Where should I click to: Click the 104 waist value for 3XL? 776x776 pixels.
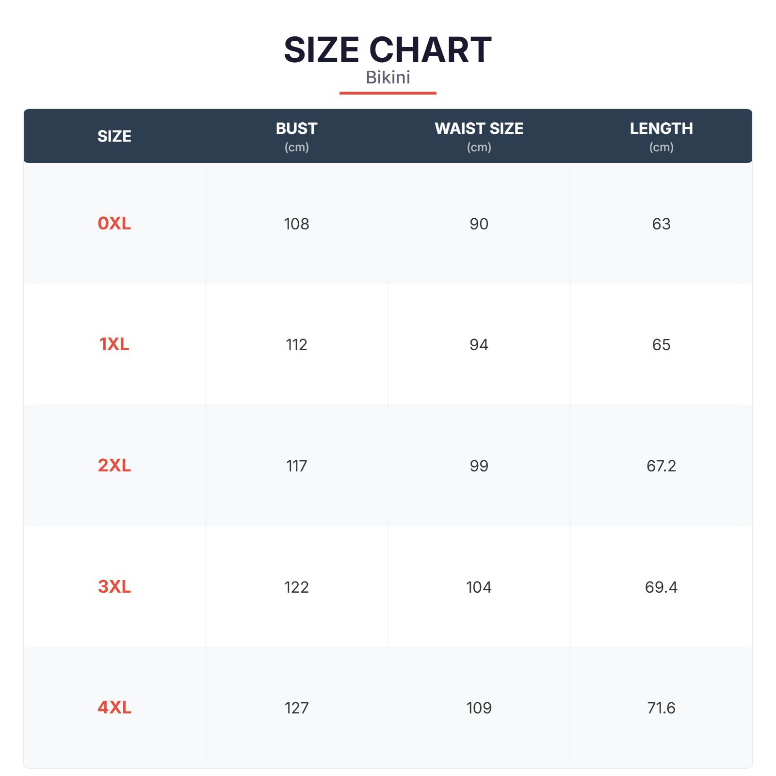(479, 587)
